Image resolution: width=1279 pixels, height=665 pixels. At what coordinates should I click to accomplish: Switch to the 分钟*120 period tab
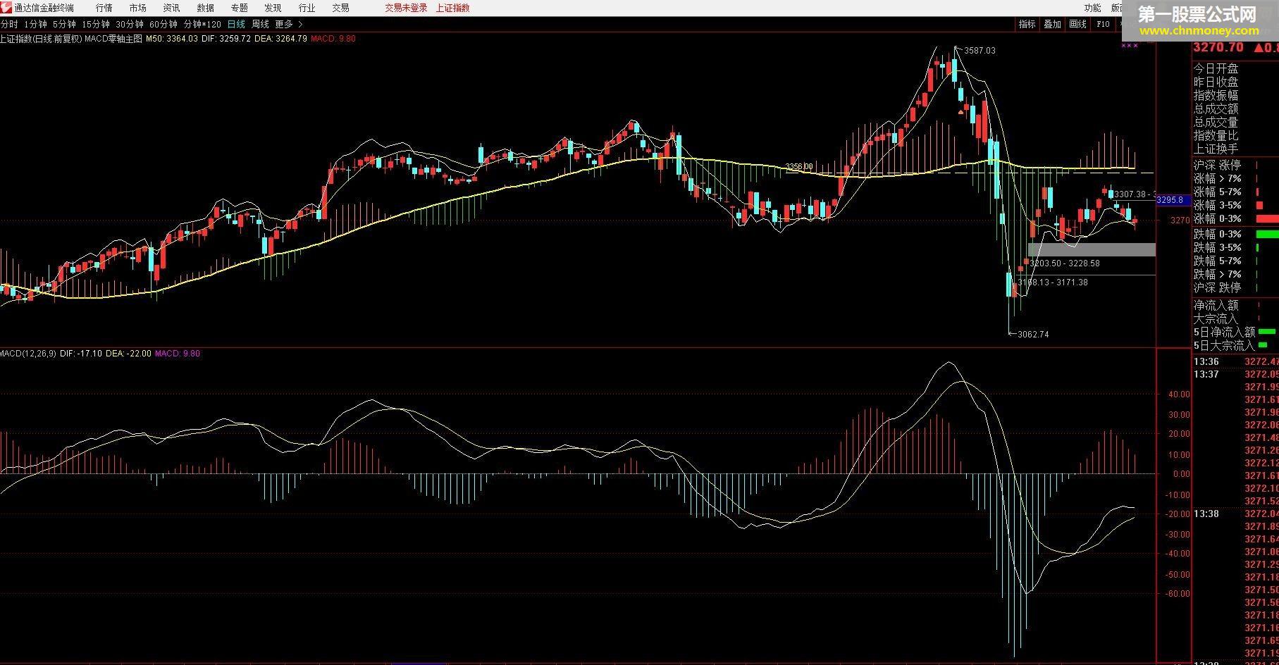[x=202, y=24]
